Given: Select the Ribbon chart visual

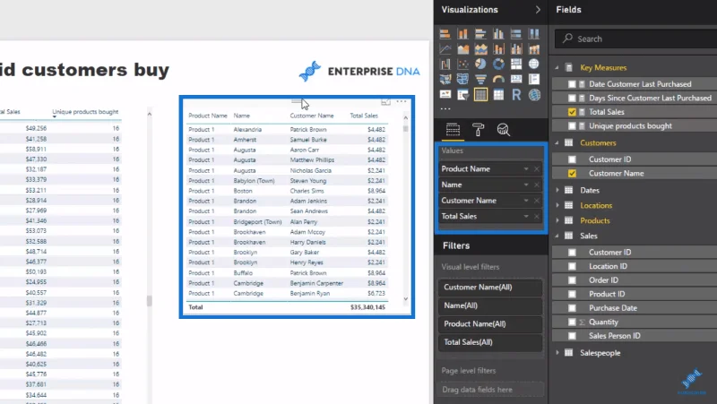Looking at the screenshot, I should pos(534,49).
